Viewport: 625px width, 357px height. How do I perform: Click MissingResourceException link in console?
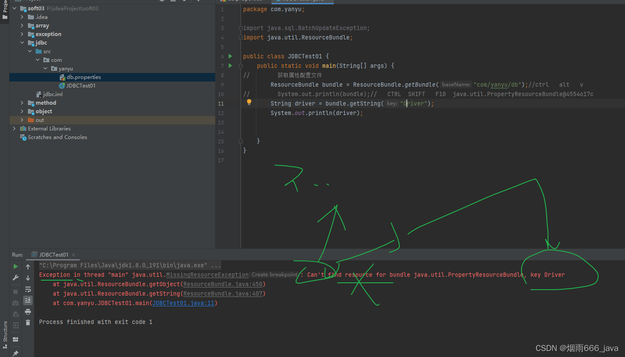tap(207, 275)
